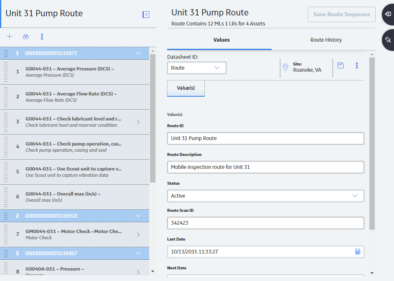Select the Value(s) section tab
The width and height of the screenshot is (394, 281).
pos(186,88)
